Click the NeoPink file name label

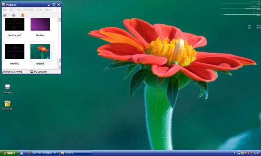point(40,35)
